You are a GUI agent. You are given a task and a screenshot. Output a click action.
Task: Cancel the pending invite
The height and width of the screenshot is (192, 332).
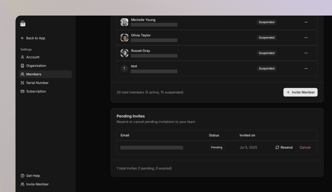click(305, 147)
